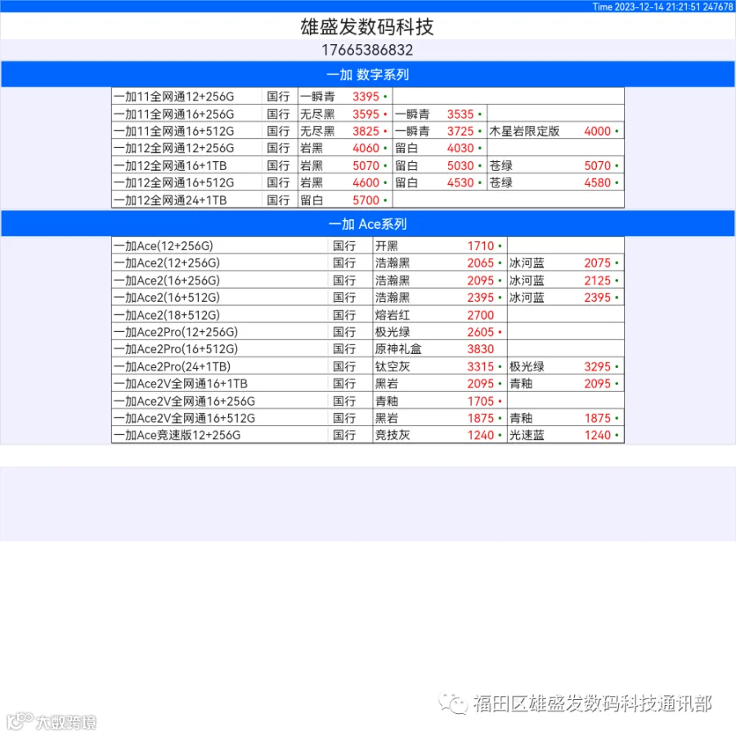
Task: Select the row label 一加Ace2(18+512G)
Action: coord(167,315)
